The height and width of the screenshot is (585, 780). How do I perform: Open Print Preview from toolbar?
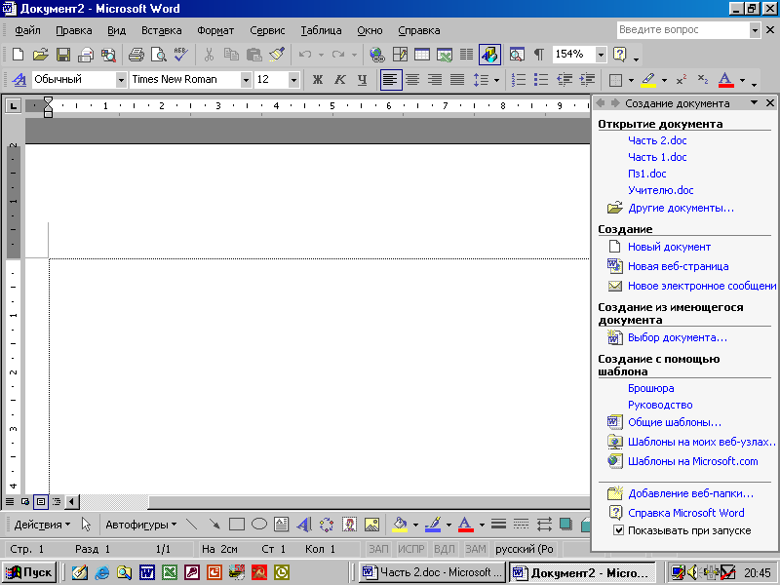tap(159, 55)
